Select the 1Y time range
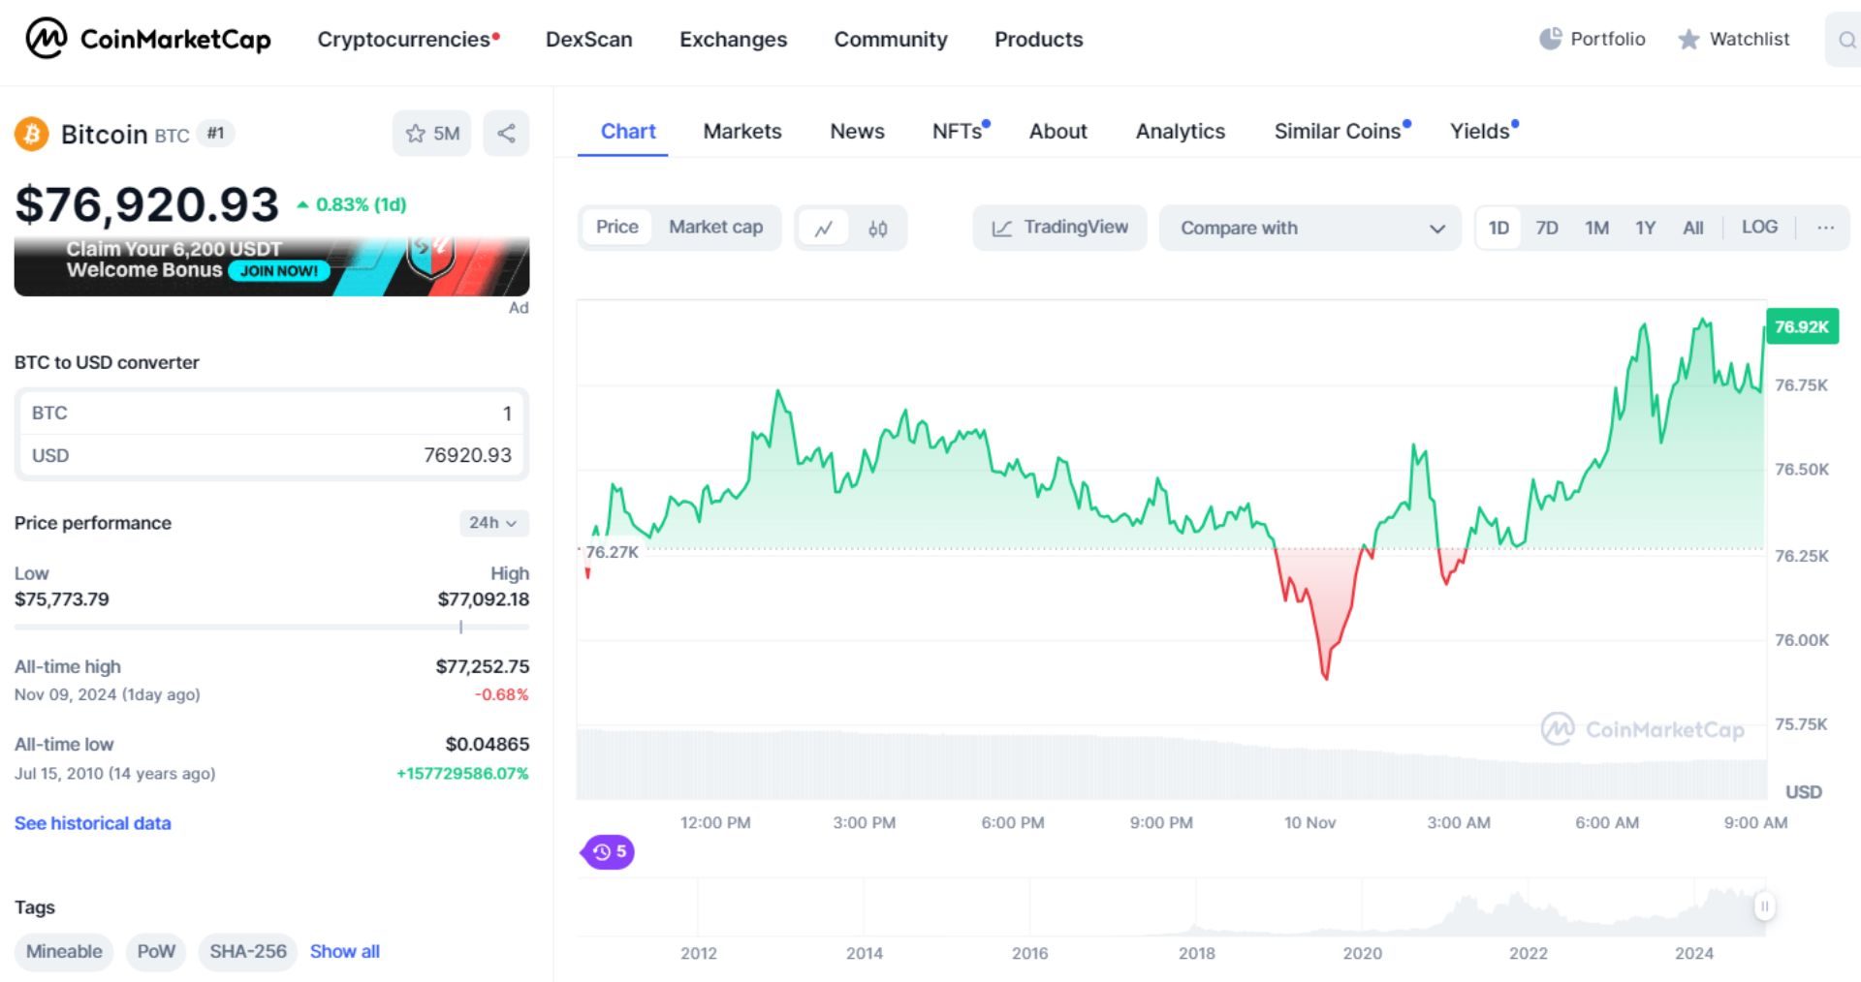The height and width of the screenshot is (982, 1861). point(1645,227)
